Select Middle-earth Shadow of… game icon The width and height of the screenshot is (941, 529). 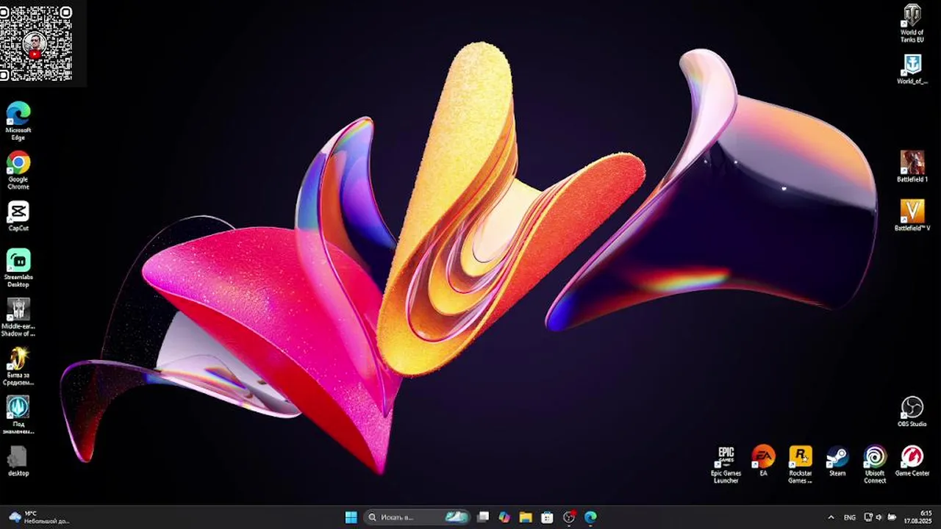coord(18,317)
